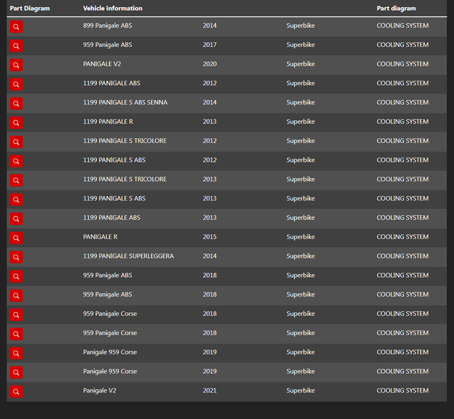This screenshot has width=454, height=419.
Task: Click 'COOLING SYSTEM' for Panigale V2 2021
Action: [402, 391]
